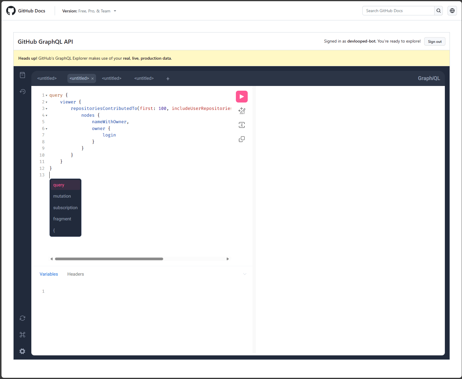Click the 'first' argument name in query
462x379 pixels.
(x=147, y=108)
